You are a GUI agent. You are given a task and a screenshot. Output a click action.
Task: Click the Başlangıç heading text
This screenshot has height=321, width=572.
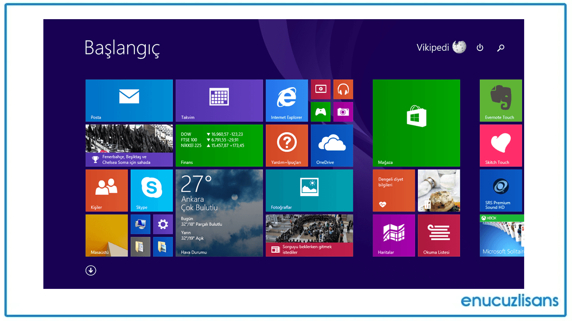(x=122, y=48)
